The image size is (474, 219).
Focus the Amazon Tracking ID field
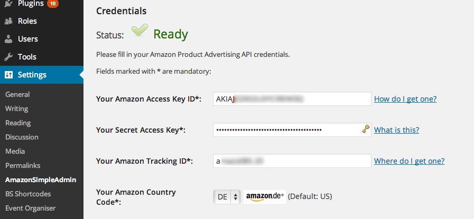292,161
